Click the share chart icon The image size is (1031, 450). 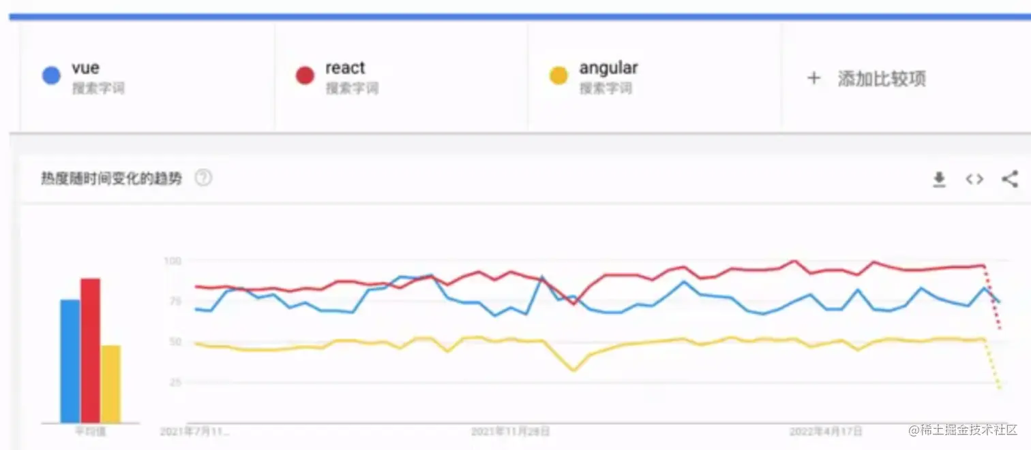pyautogui.click(x=1010, y=179)
